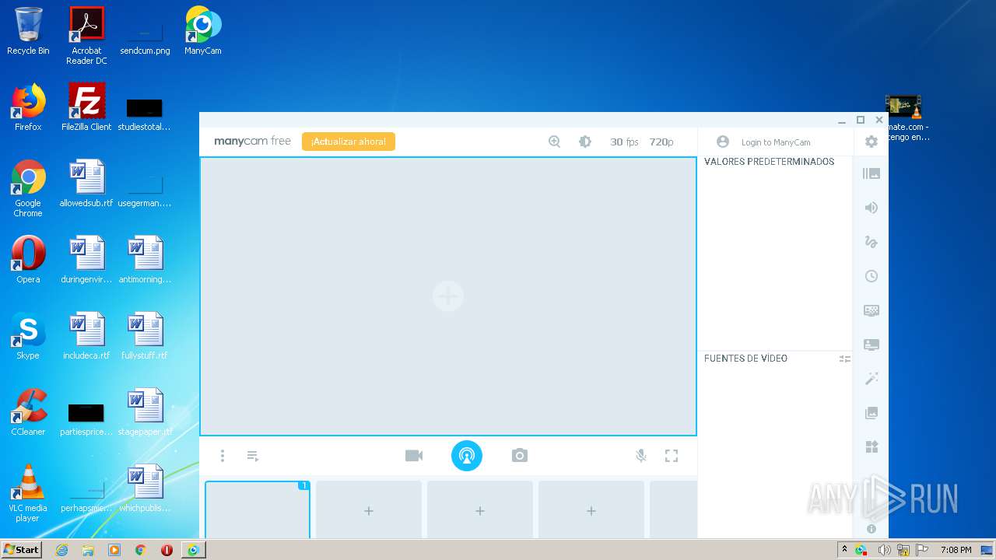Screen dimensions: 996x560
Task: Select CCleaner desktop icon
Action: 28,412
